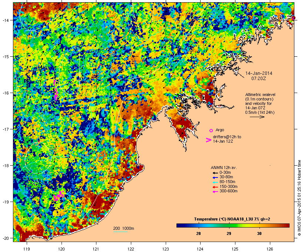Click the 'and velocity for' text
304x252 pixels.
[258, 103]
